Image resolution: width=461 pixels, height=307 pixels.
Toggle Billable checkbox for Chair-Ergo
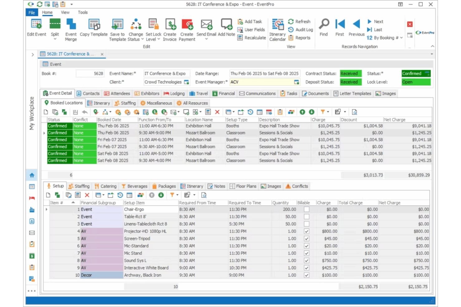tap(307, 209)
